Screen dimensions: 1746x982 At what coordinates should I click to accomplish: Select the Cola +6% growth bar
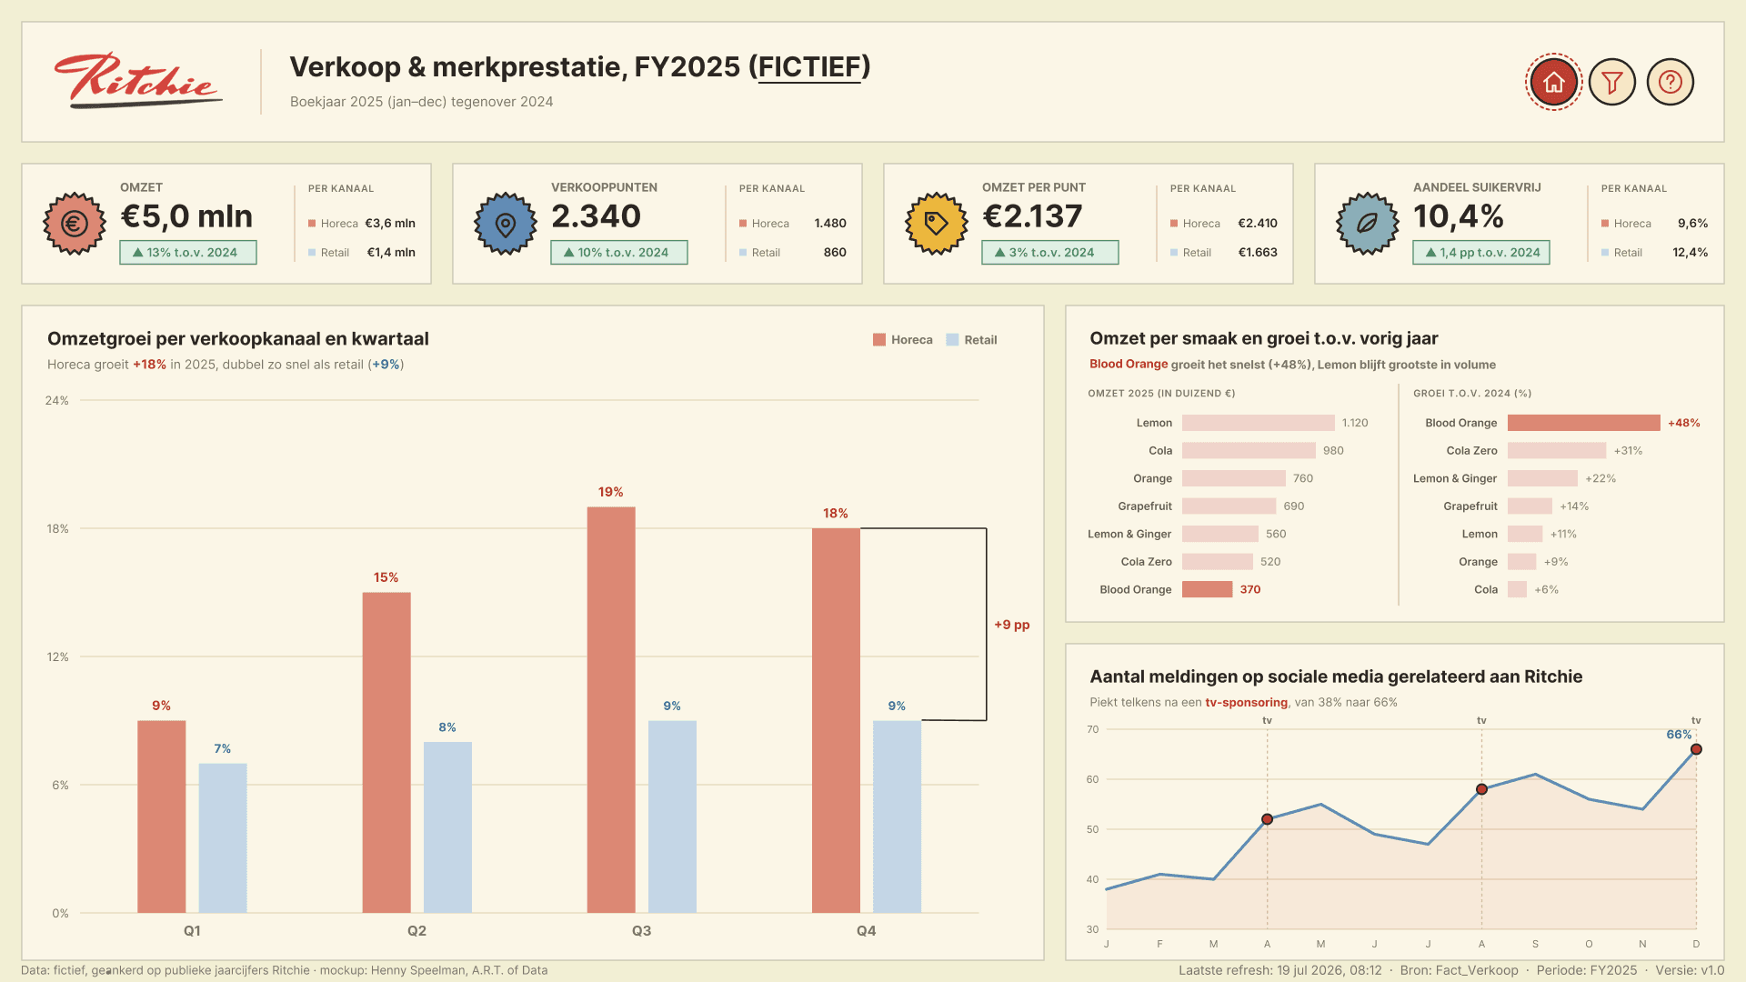tap(1517, 590)
